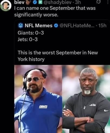
Task: Click the NFL Memes display name
Action: click(39, 25)
